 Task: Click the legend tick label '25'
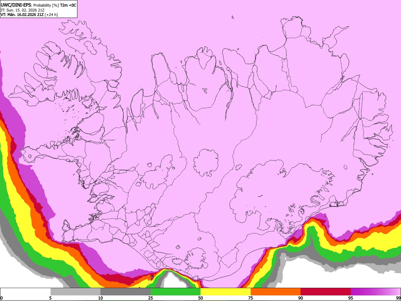tap(151, 298)
